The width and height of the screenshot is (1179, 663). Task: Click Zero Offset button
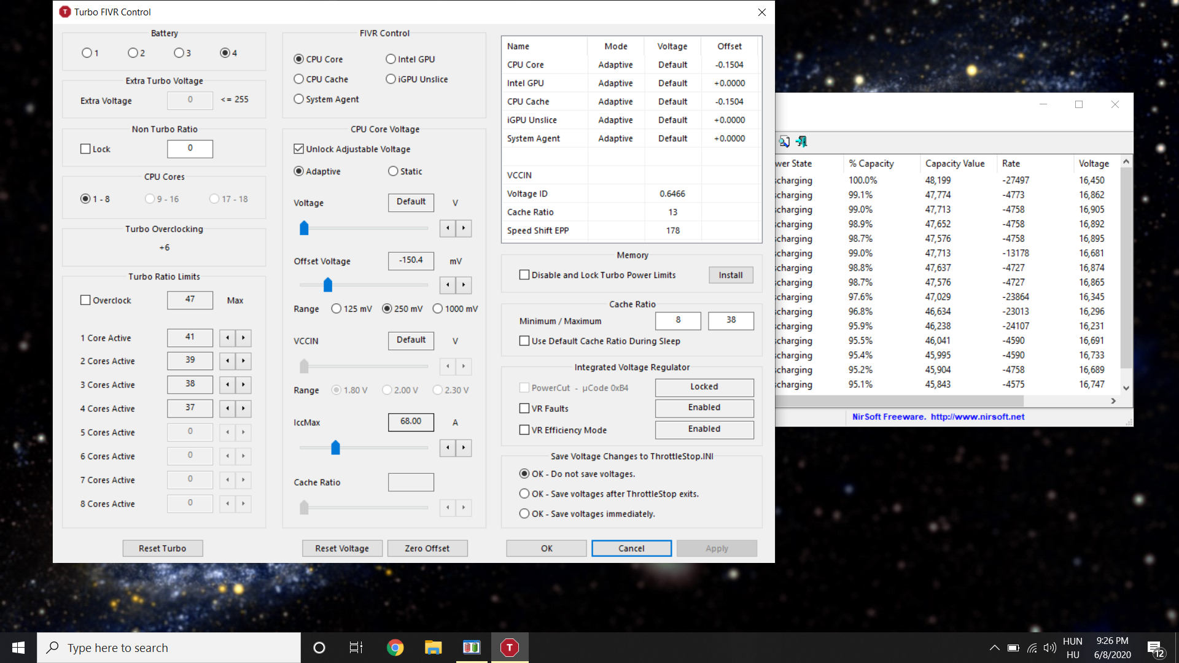427,548
